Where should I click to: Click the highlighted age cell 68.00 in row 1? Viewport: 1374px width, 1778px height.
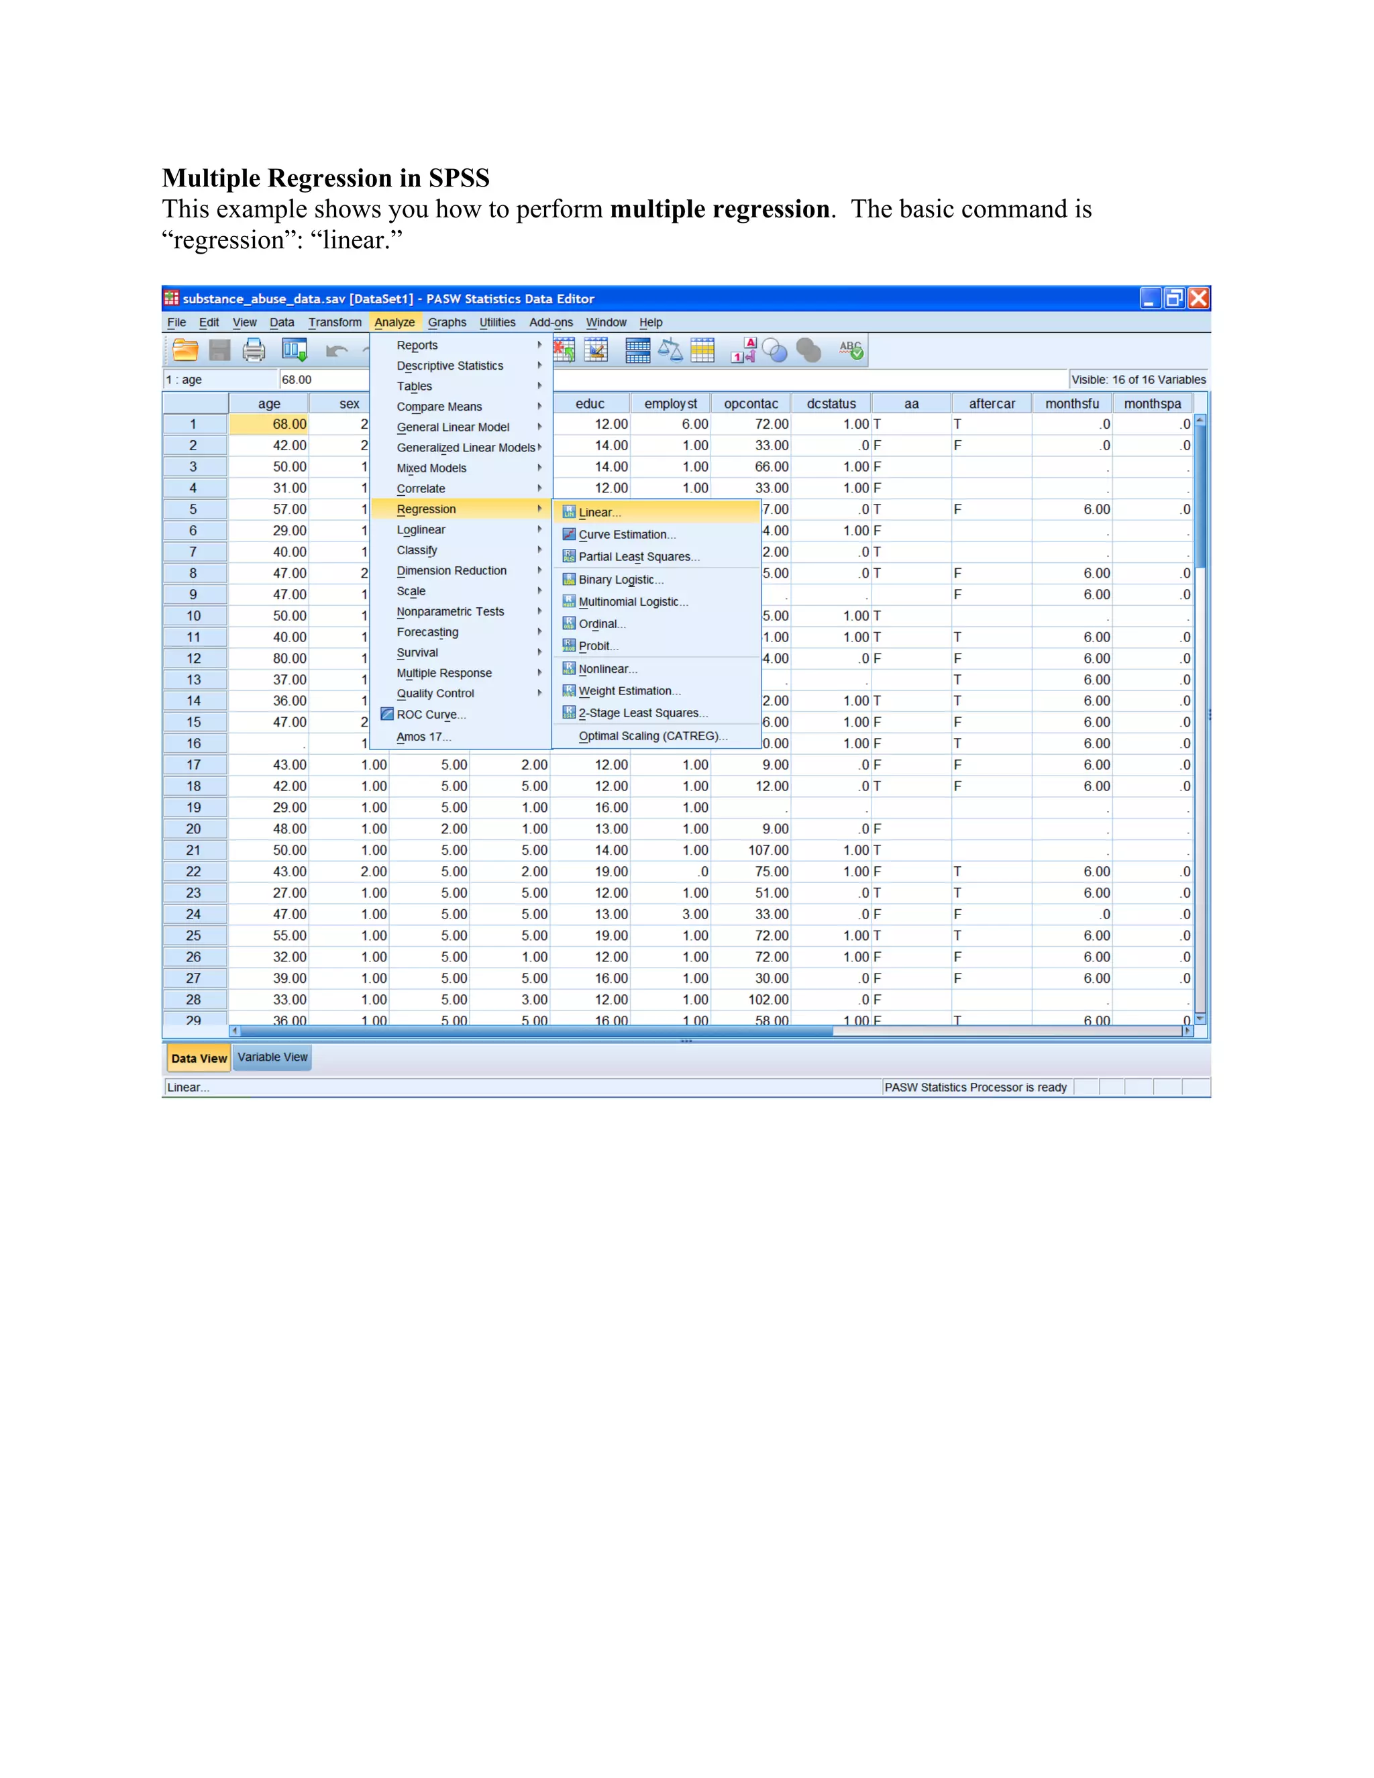coord(270,424)
